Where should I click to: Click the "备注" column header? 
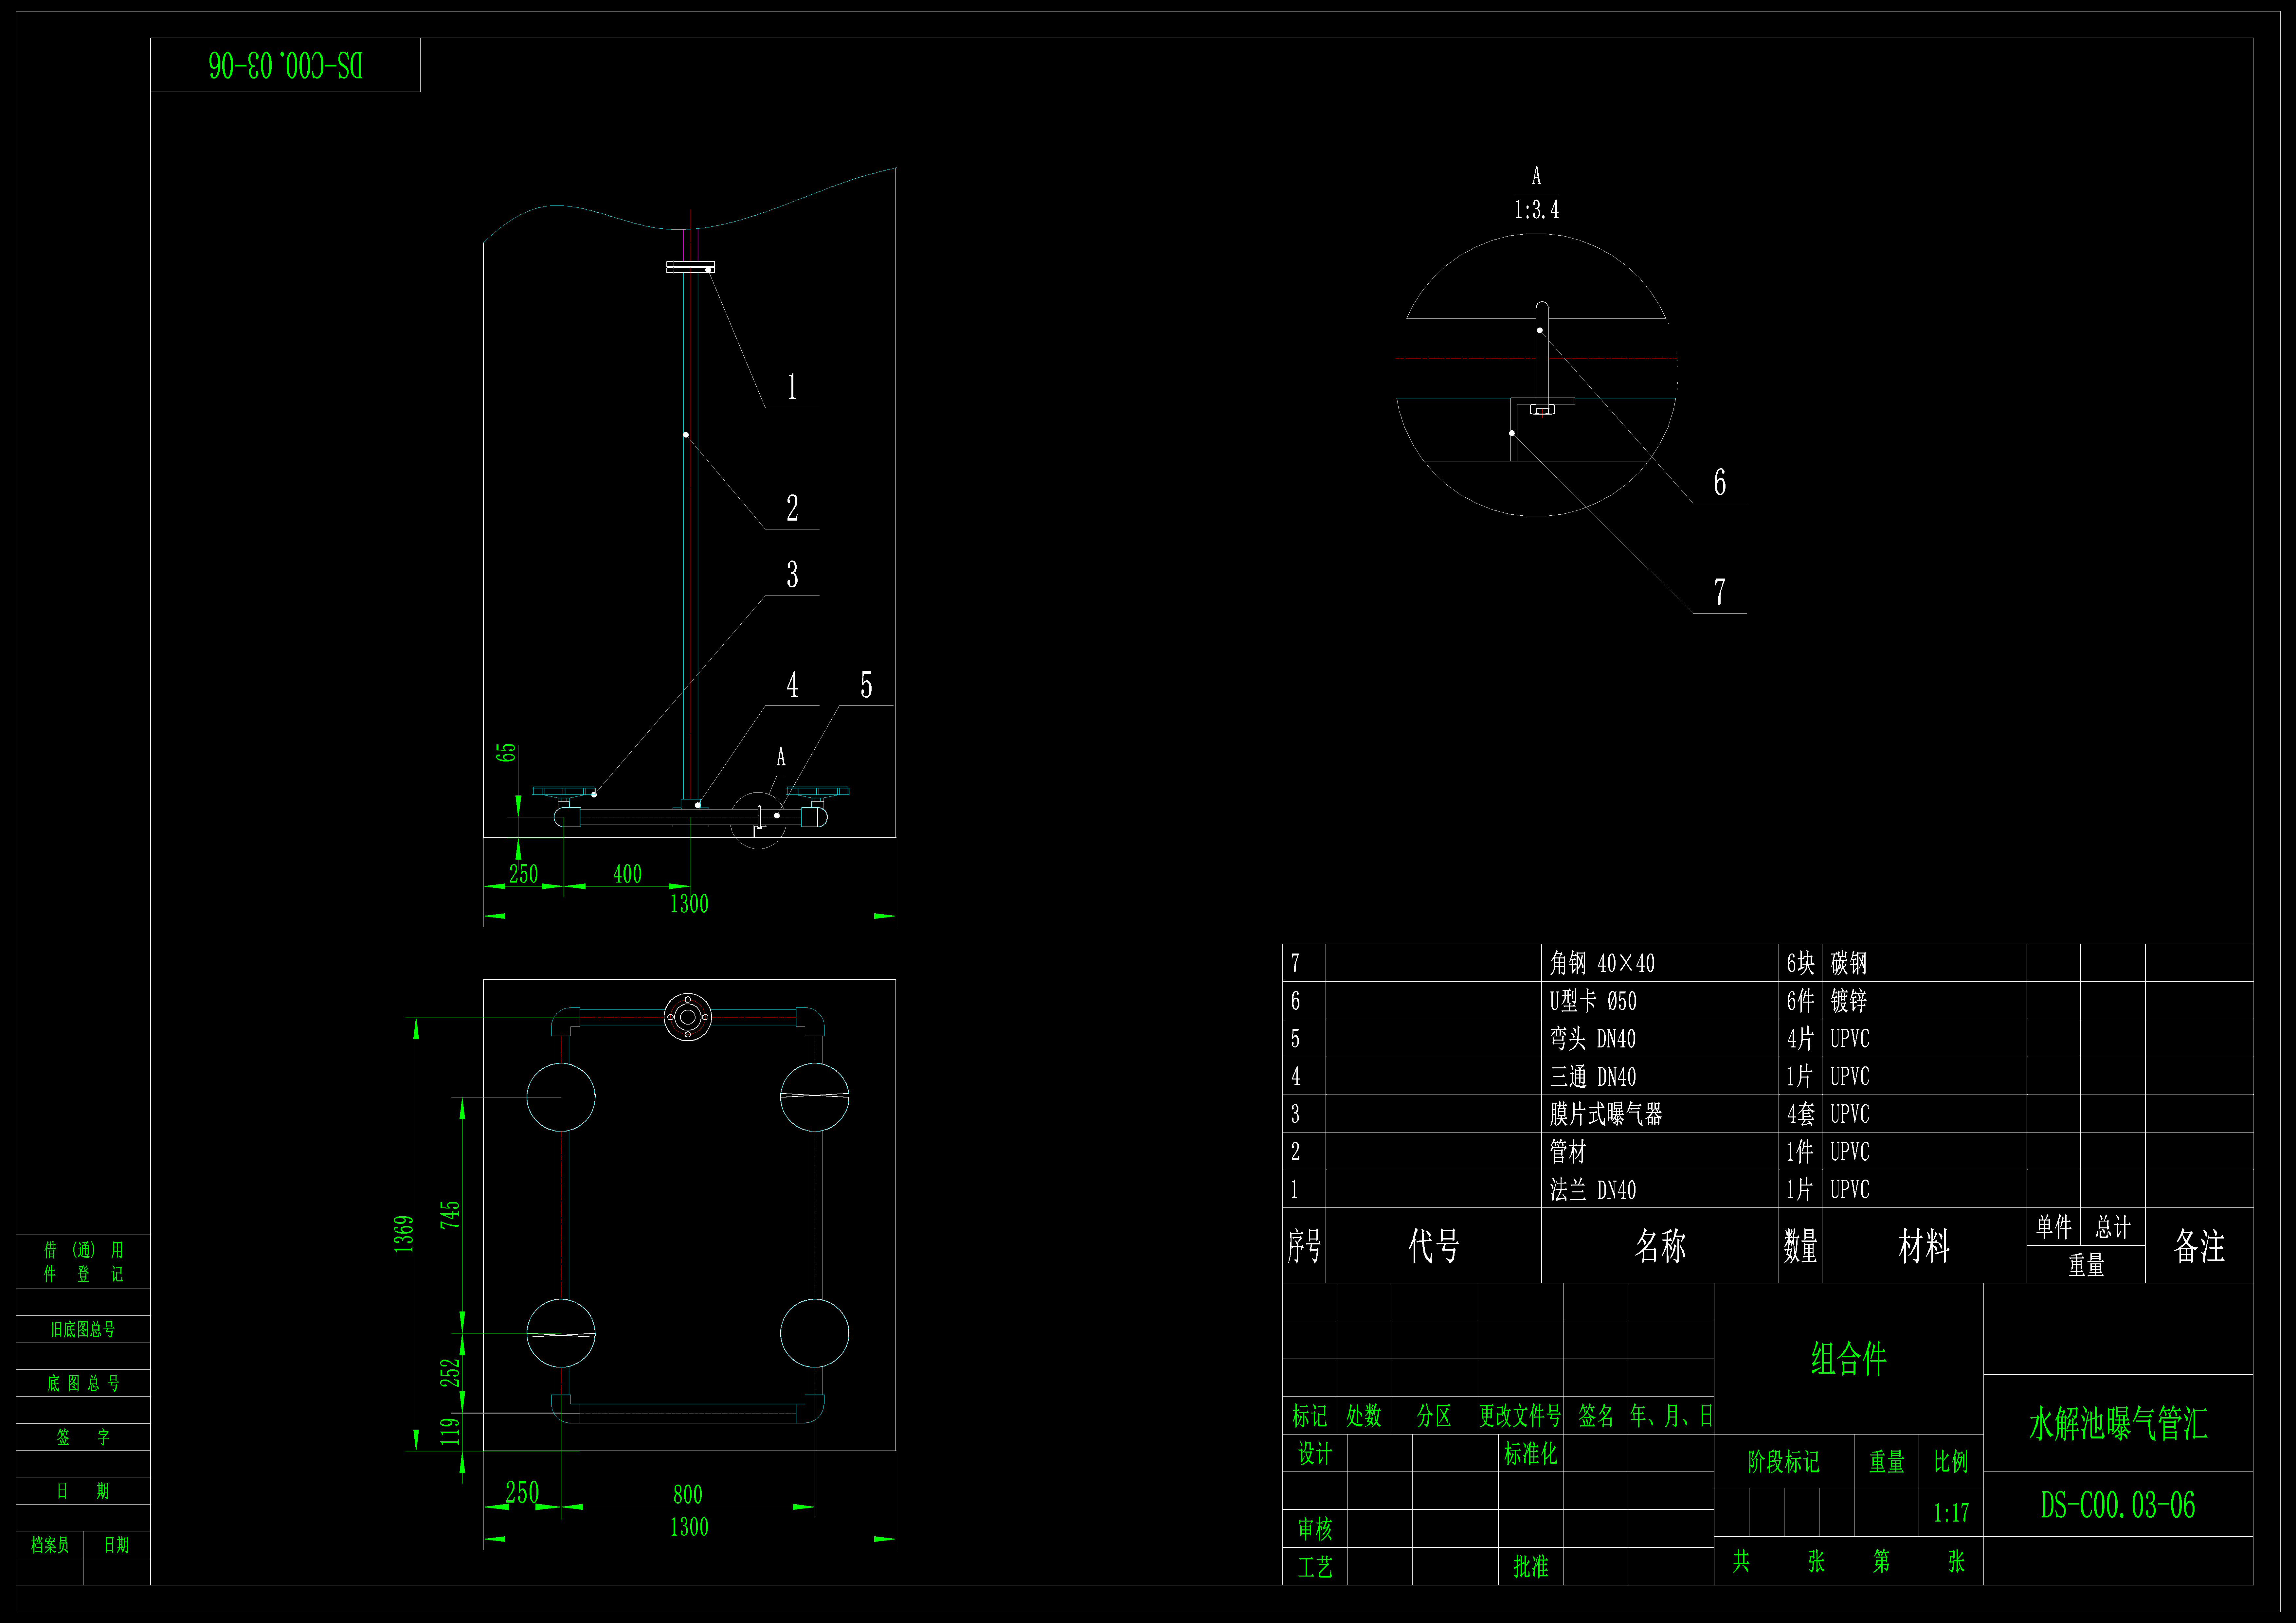pyautogui.click(x=2199, y=1246)
